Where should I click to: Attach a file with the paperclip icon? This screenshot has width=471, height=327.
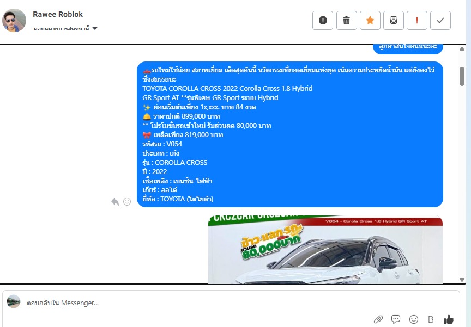pos(378,319)
